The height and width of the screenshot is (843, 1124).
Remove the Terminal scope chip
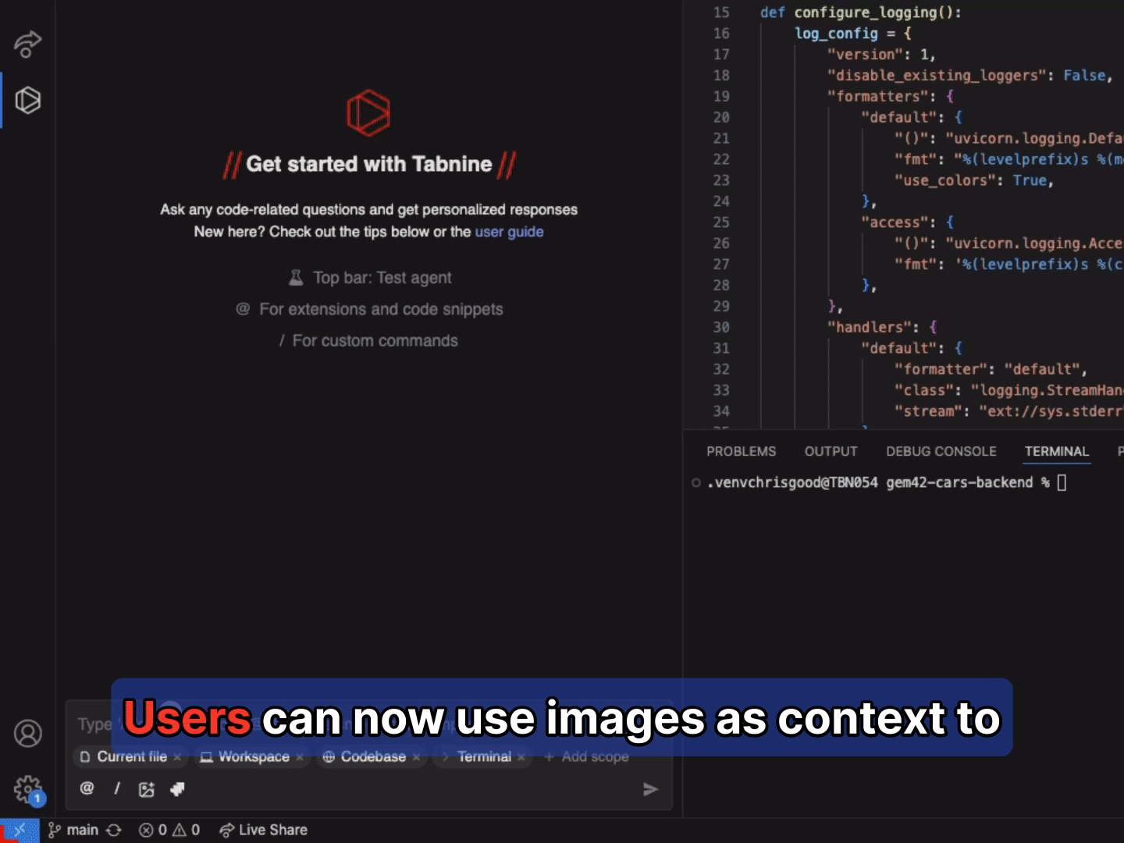[521, 757]
